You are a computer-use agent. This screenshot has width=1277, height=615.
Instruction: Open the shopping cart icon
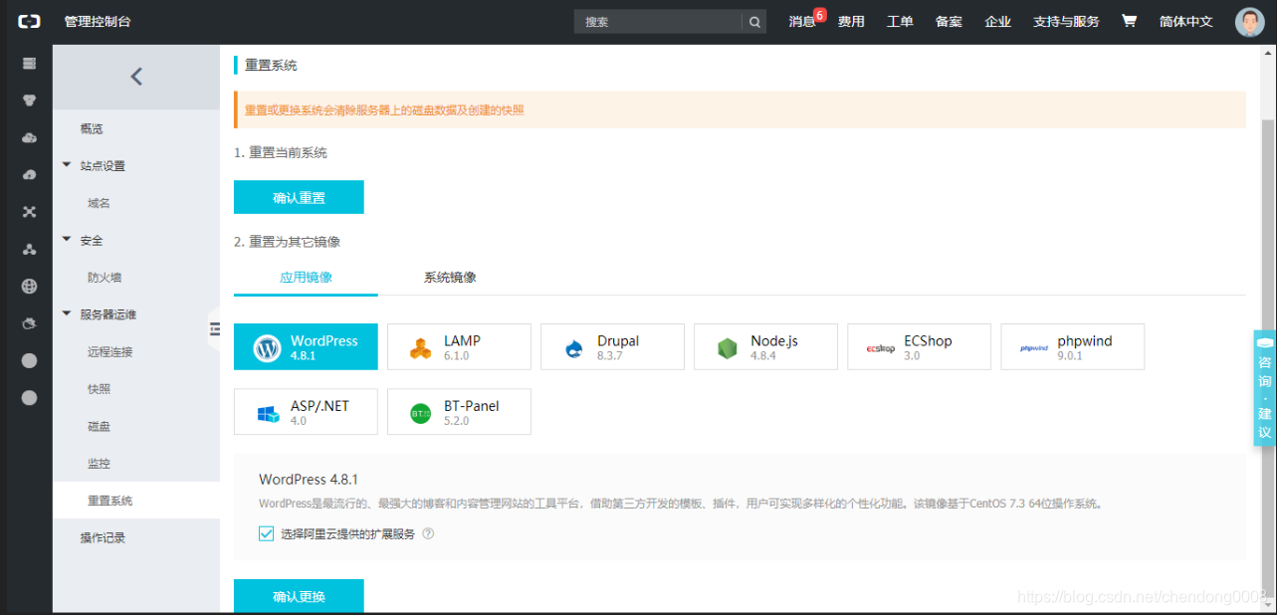coord(1129,21)
